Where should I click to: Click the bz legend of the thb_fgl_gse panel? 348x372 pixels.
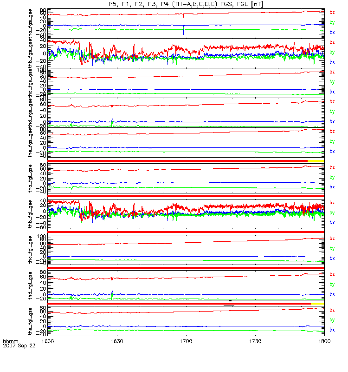pos(332,203)
